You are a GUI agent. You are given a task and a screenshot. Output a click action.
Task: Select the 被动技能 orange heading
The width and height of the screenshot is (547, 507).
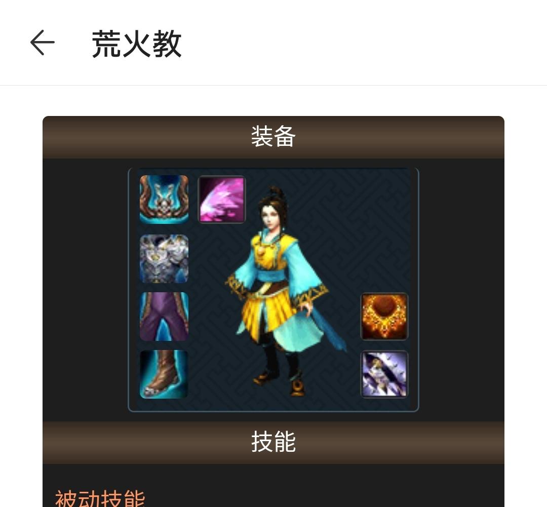[x=100, y=498]
